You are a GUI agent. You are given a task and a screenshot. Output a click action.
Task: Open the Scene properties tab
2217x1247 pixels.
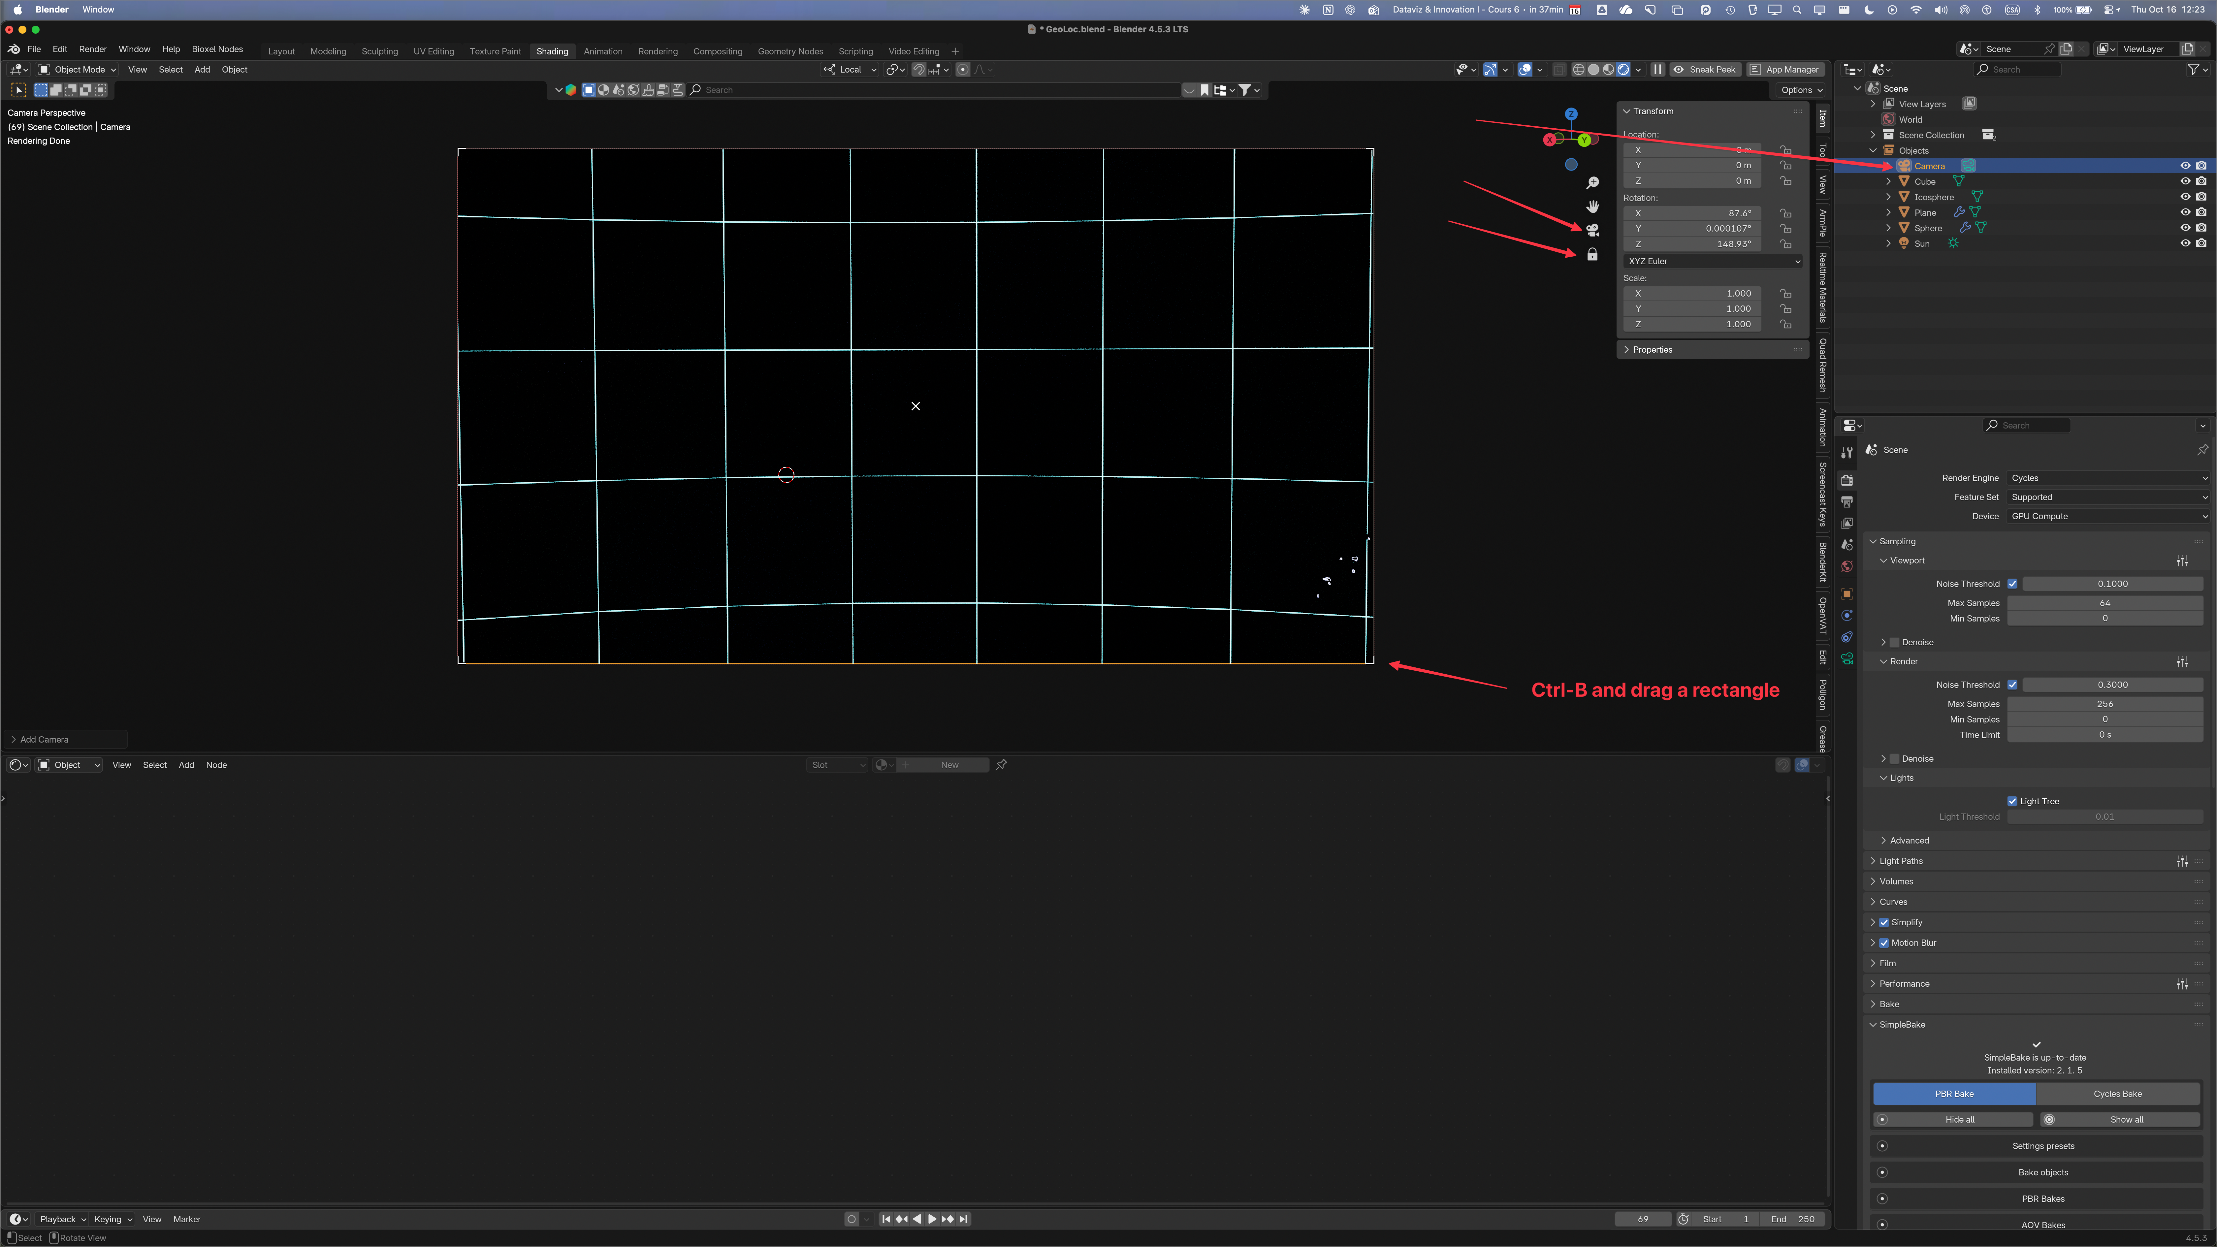(x=1847, y=545)
